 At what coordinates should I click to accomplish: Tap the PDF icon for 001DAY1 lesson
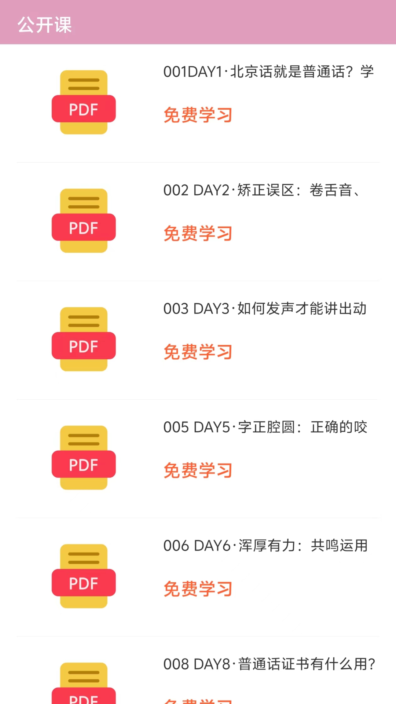[84, 102]
